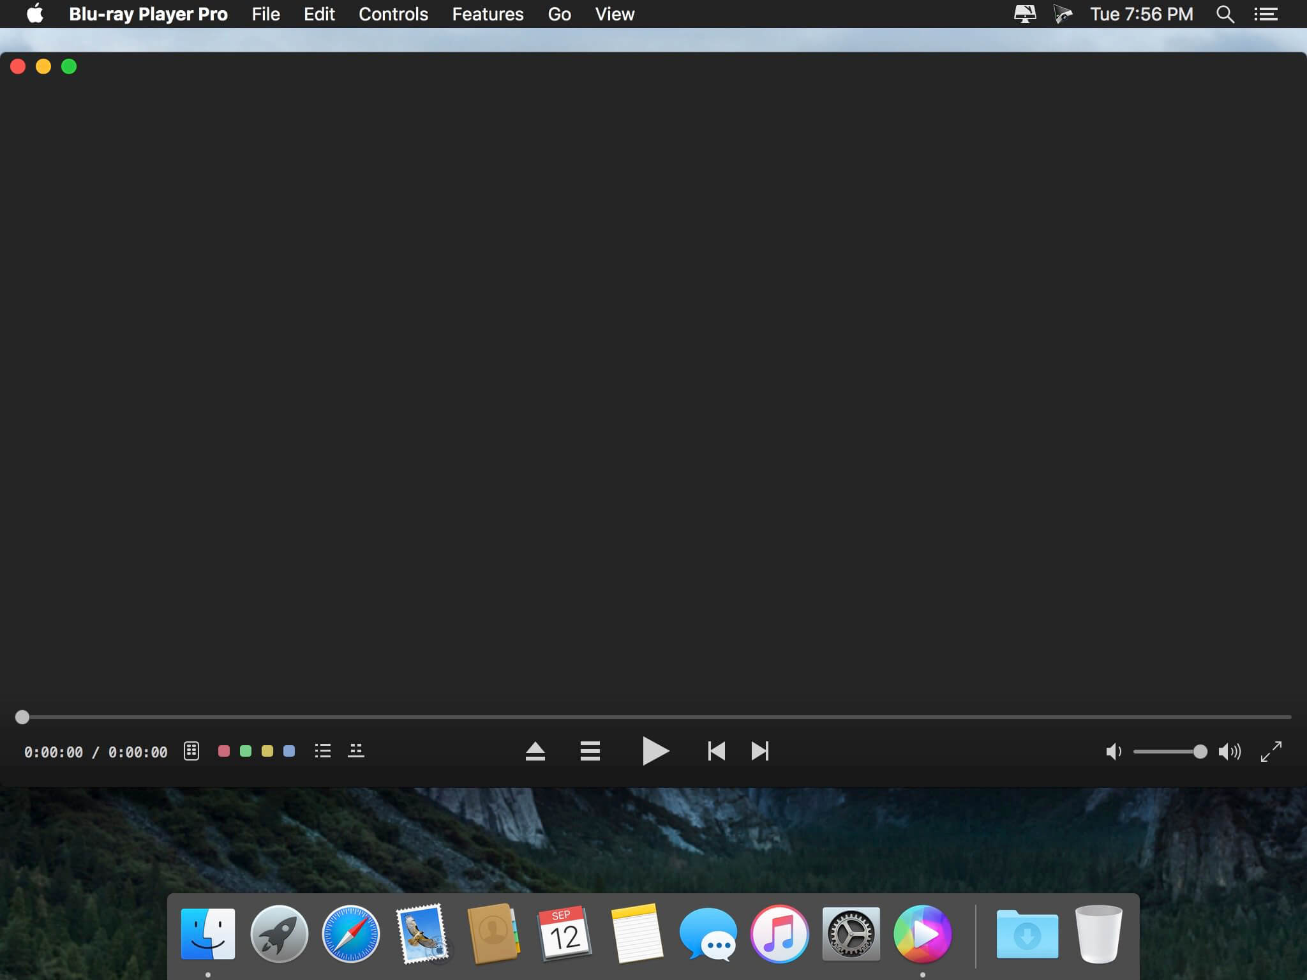The width and height of the screenshot is (1307, 980).
Task: Open the remote keypad icon
Action: click(191, 751)
